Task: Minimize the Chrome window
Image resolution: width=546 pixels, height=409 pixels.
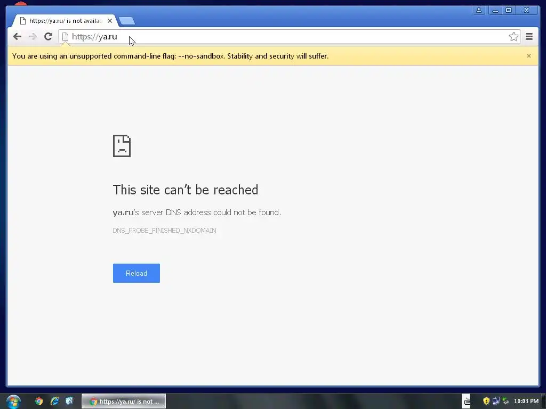Action: pos(495,10)
